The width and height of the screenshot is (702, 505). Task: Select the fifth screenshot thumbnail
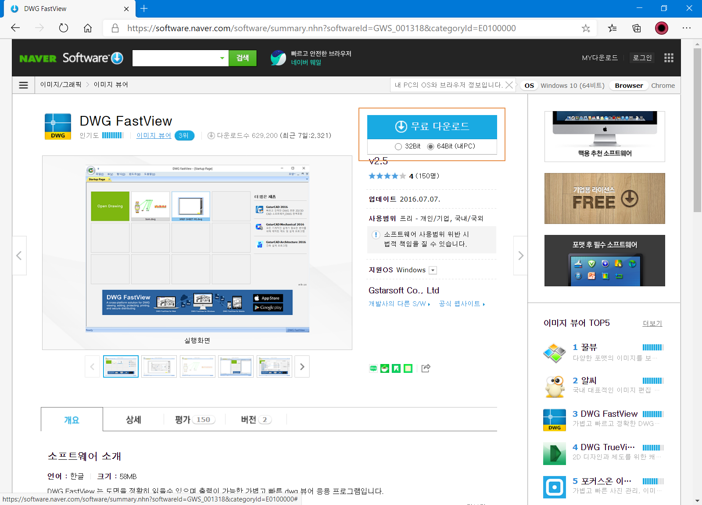point(275,367)
